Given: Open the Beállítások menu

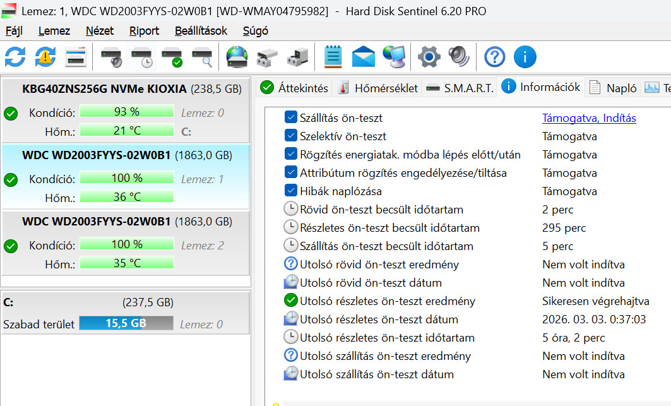Looking at the screenshot, I should pos(201,31).
